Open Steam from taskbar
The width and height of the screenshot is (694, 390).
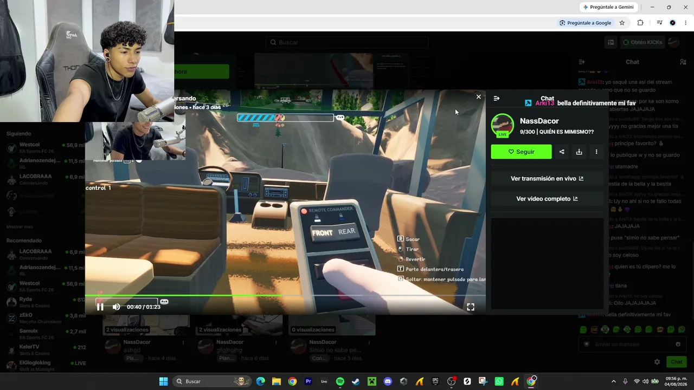tap(356, 381)
